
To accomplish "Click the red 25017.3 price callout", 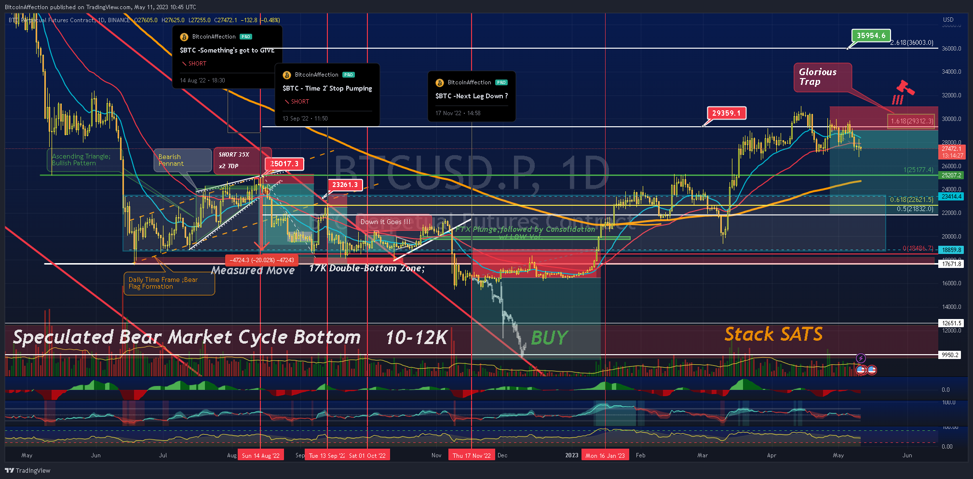I will [284, 164].
